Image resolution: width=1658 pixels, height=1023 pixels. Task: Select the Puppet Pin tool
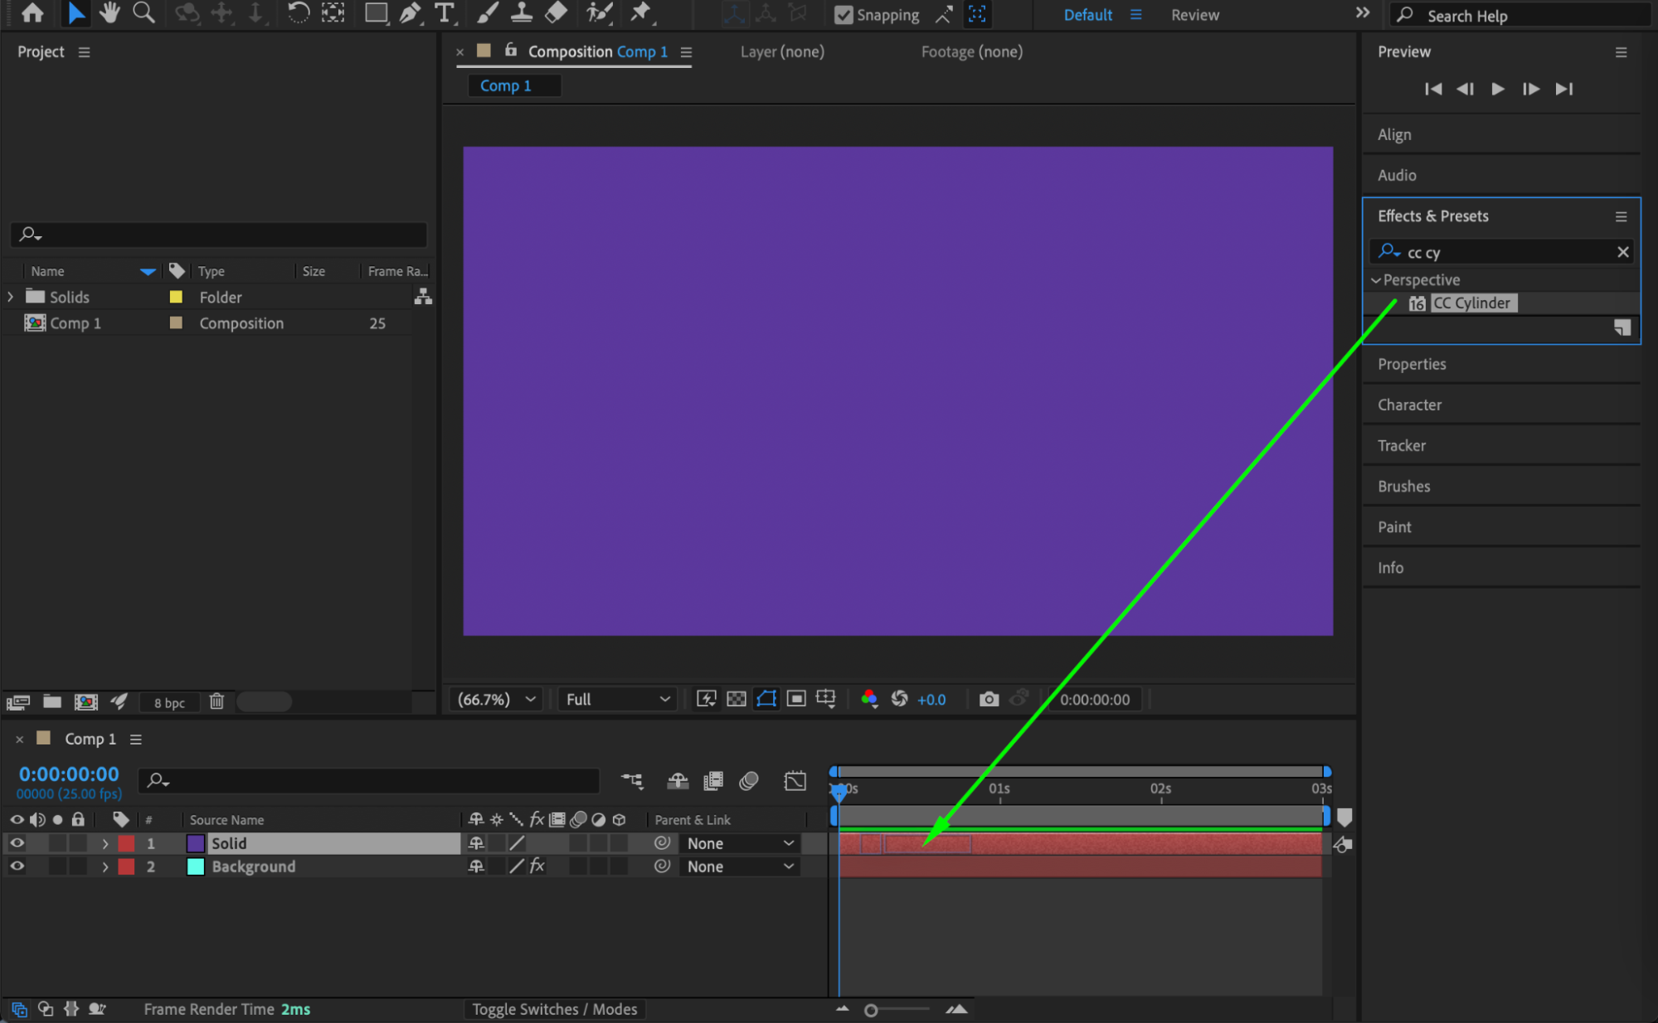tap(640, 13)
